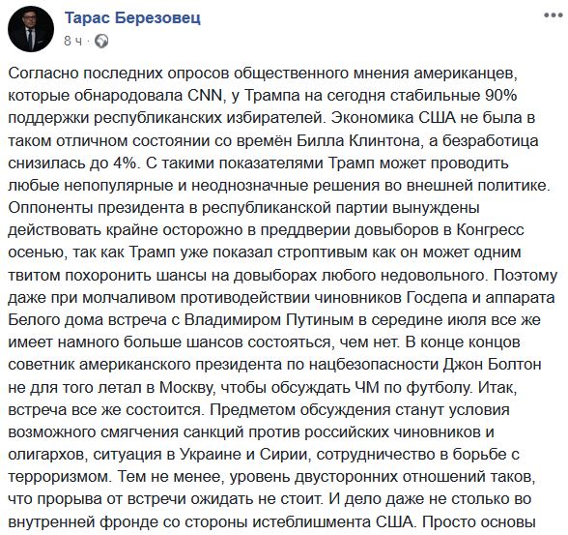The height and width of the screenshot is (535, 568).
Task: Open Тарас Березовец's profile picture
Action: pos(31,29)
